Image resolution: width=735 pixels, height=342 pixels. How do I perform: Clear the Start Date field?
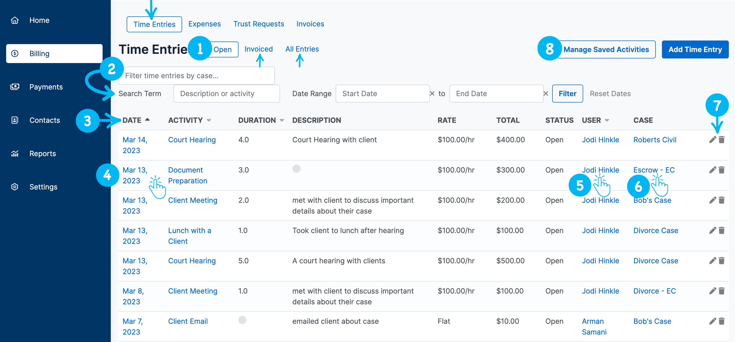(x=432, y=94)
